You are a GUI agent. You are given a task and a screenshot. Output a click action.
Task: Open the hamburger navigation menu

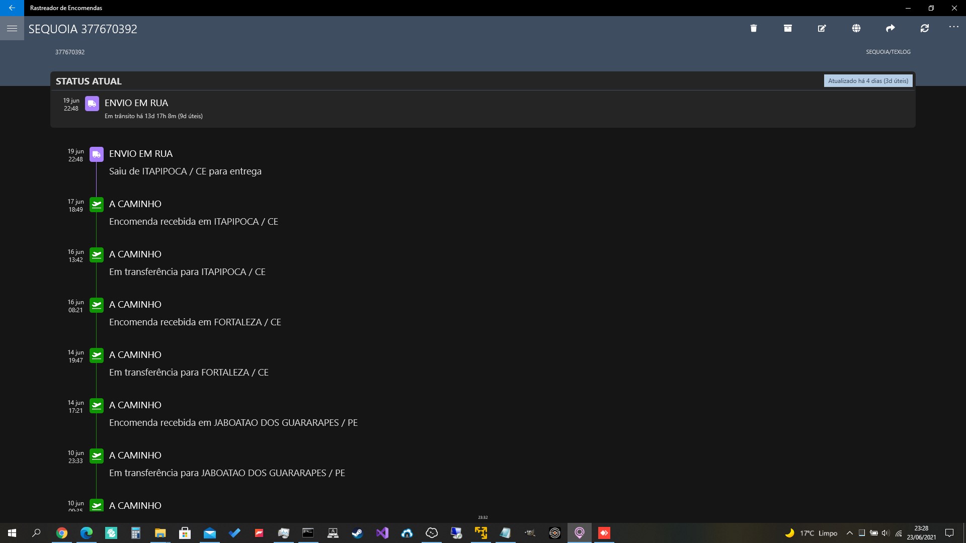tap(12, 28)
